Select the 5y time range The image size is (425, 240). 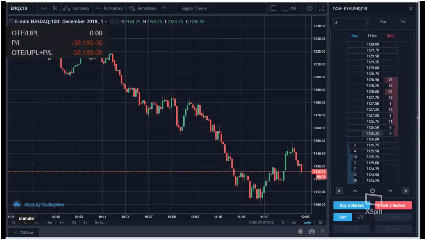tap(14, 222)
